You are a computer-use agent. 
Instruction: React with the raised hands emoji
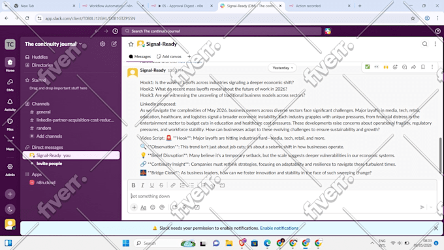(x=386, y=67)
